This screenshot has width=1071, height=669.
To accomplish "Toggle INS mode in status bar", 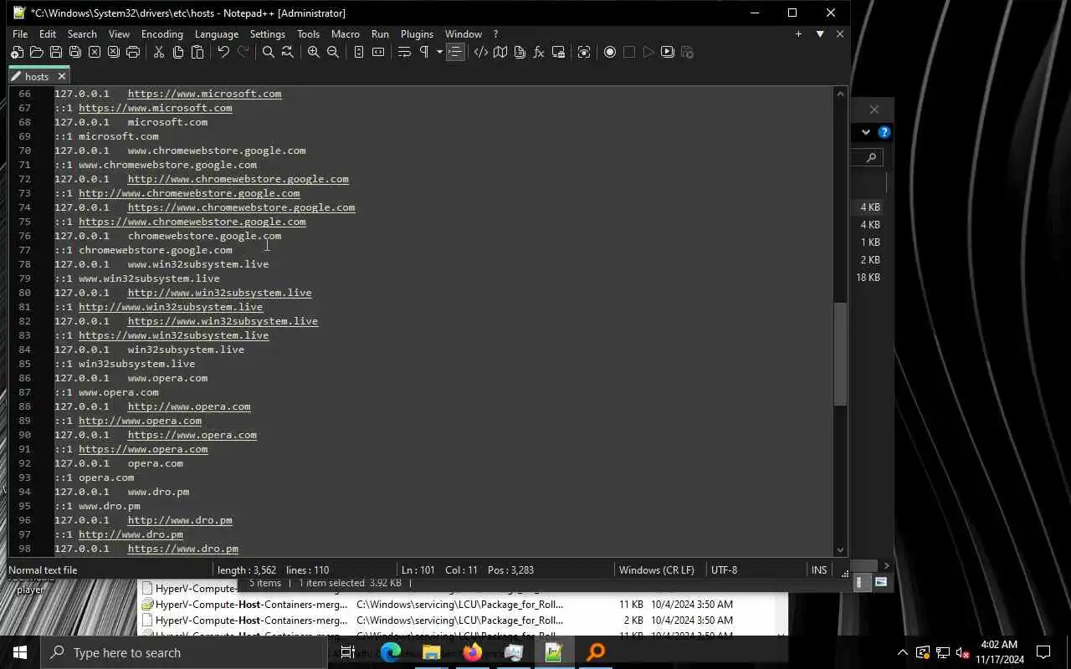I will click(818, 570).
